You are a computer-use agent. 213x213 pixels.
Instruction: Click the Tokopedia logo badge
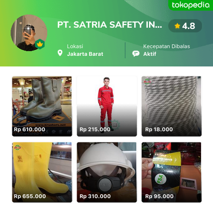pos(190,5)
